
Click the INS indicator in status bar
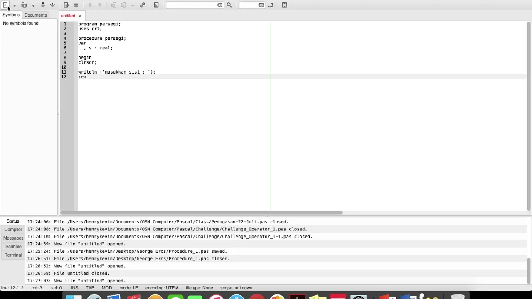pyautogui.click(x=74, y=288)
